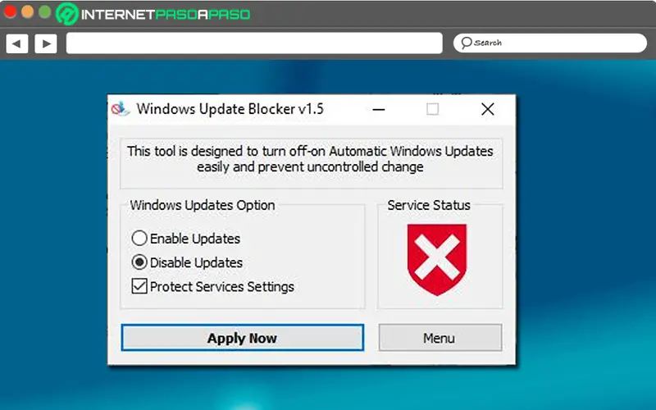Go back with the left arrow button

point(17,43)
